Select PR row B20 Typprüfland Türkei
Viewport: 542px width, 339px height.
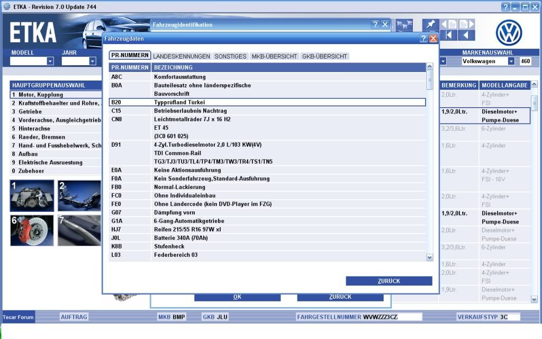coord(267,102)
